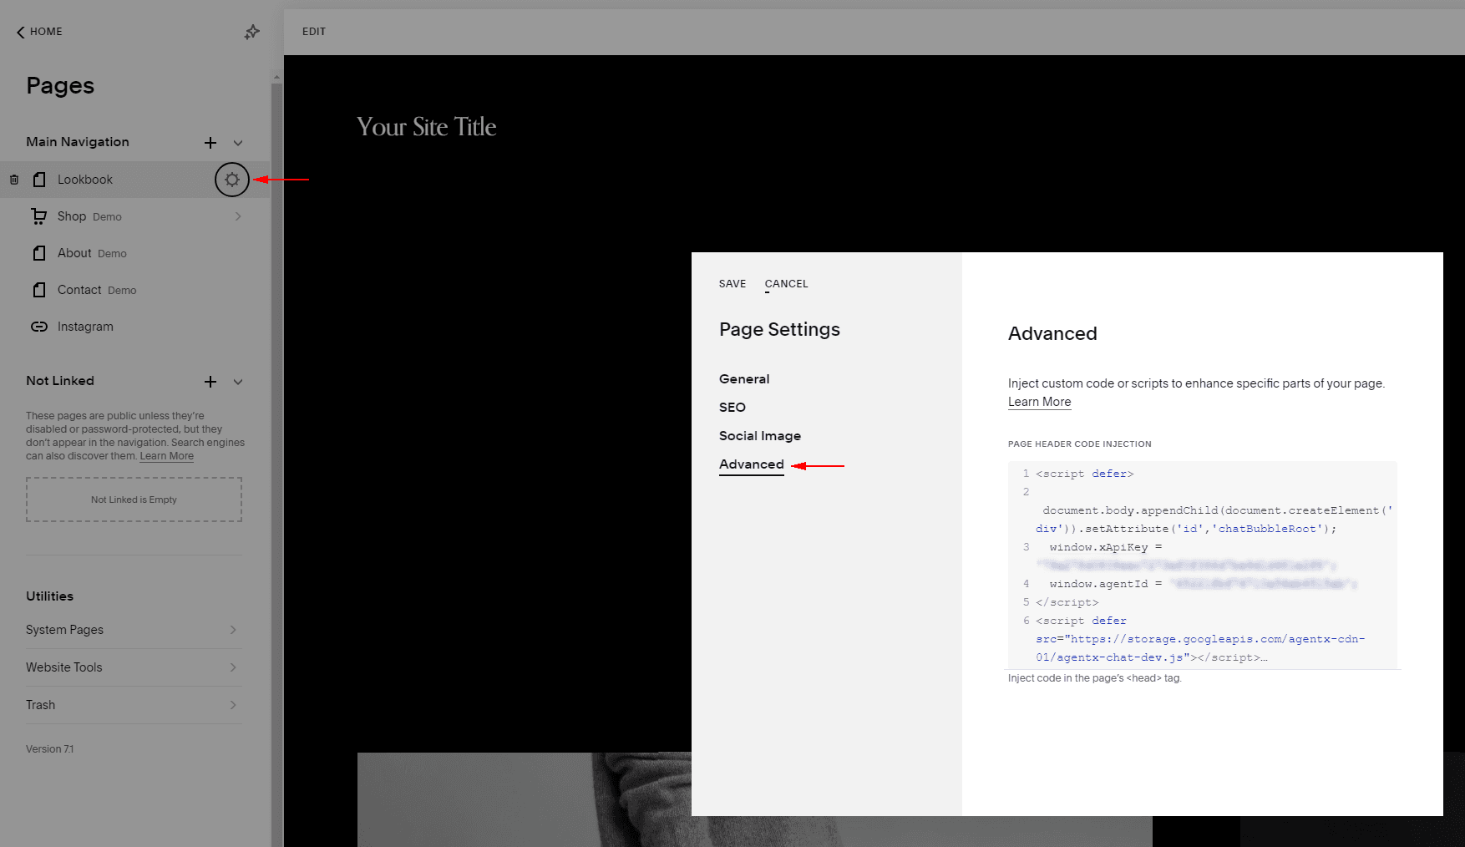The image size is (1465, 847).
Task: Select the Instagram navigation link
Action: [85, 327]
